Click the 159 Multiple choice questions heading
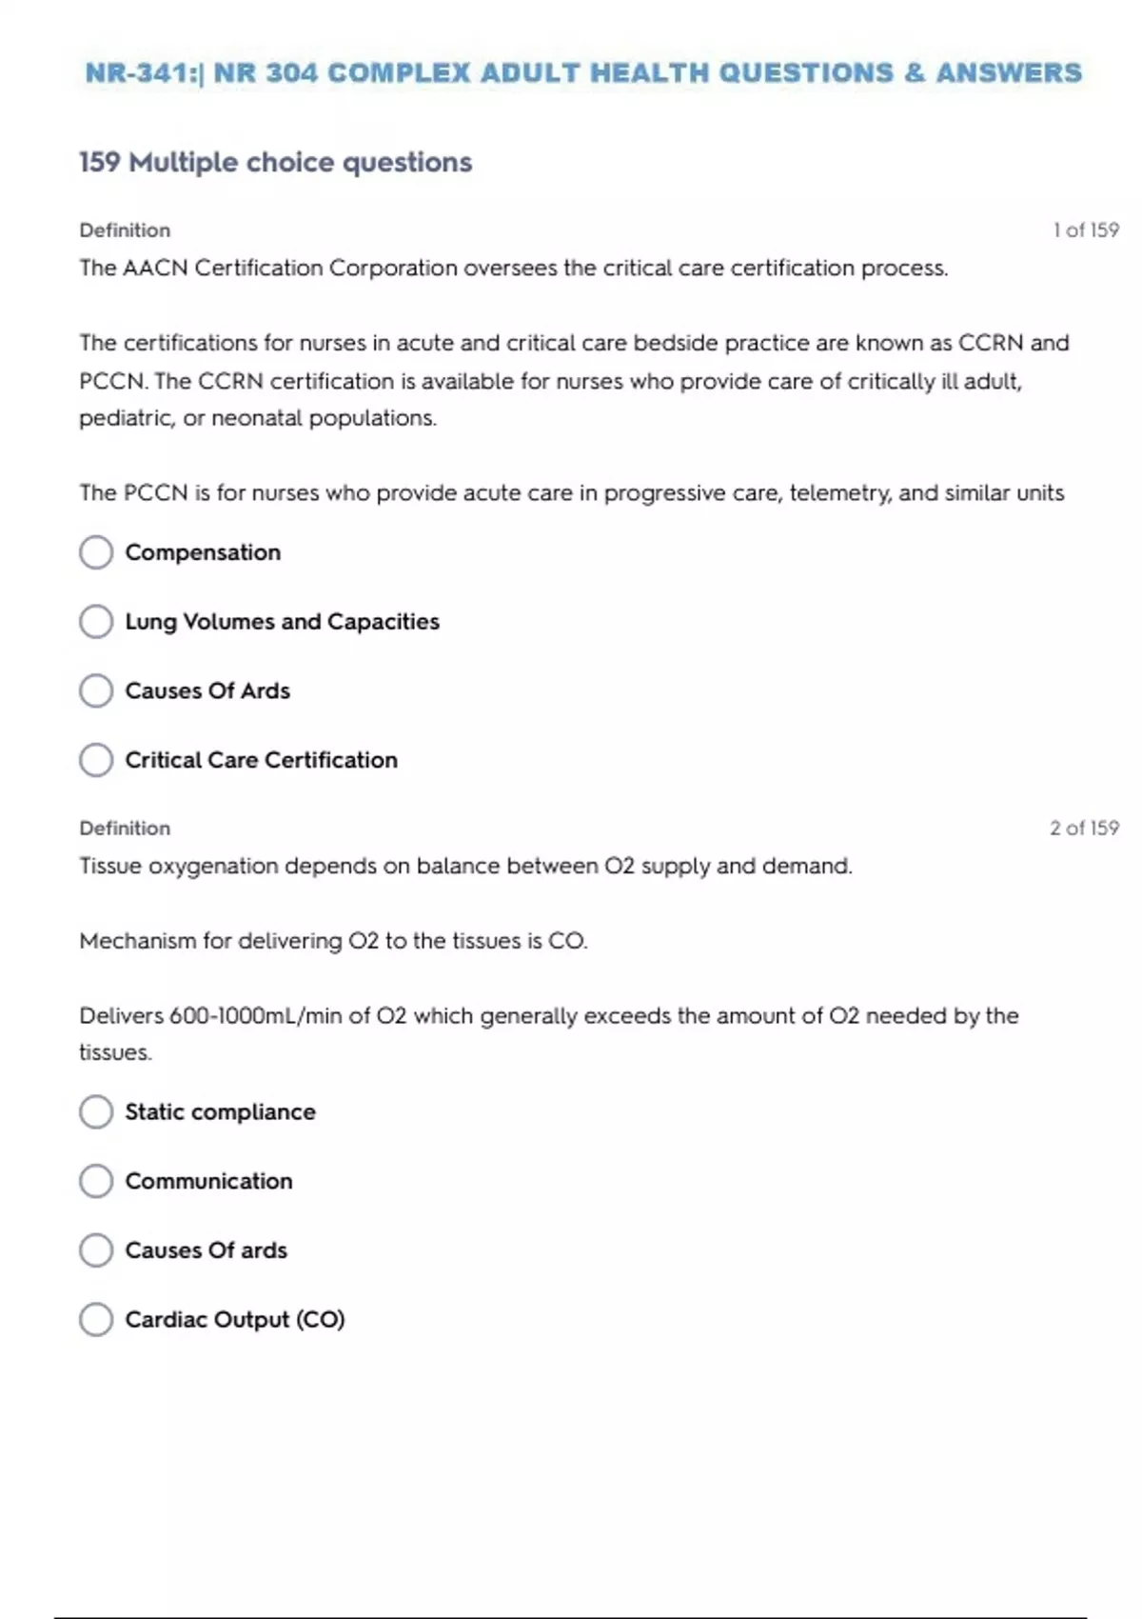This screenshot has width=1142, height=1619. [275, 163]
